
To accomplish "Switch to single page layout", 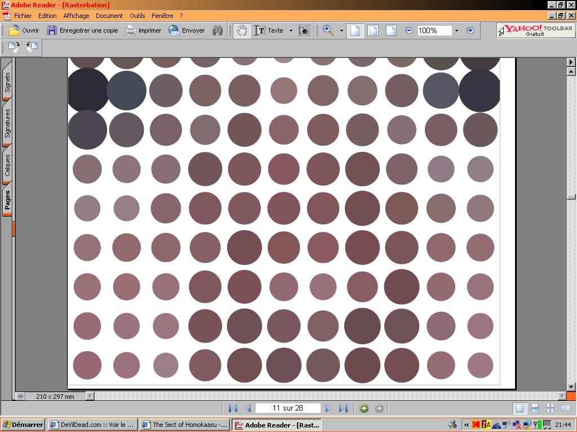I will point(520,408).
